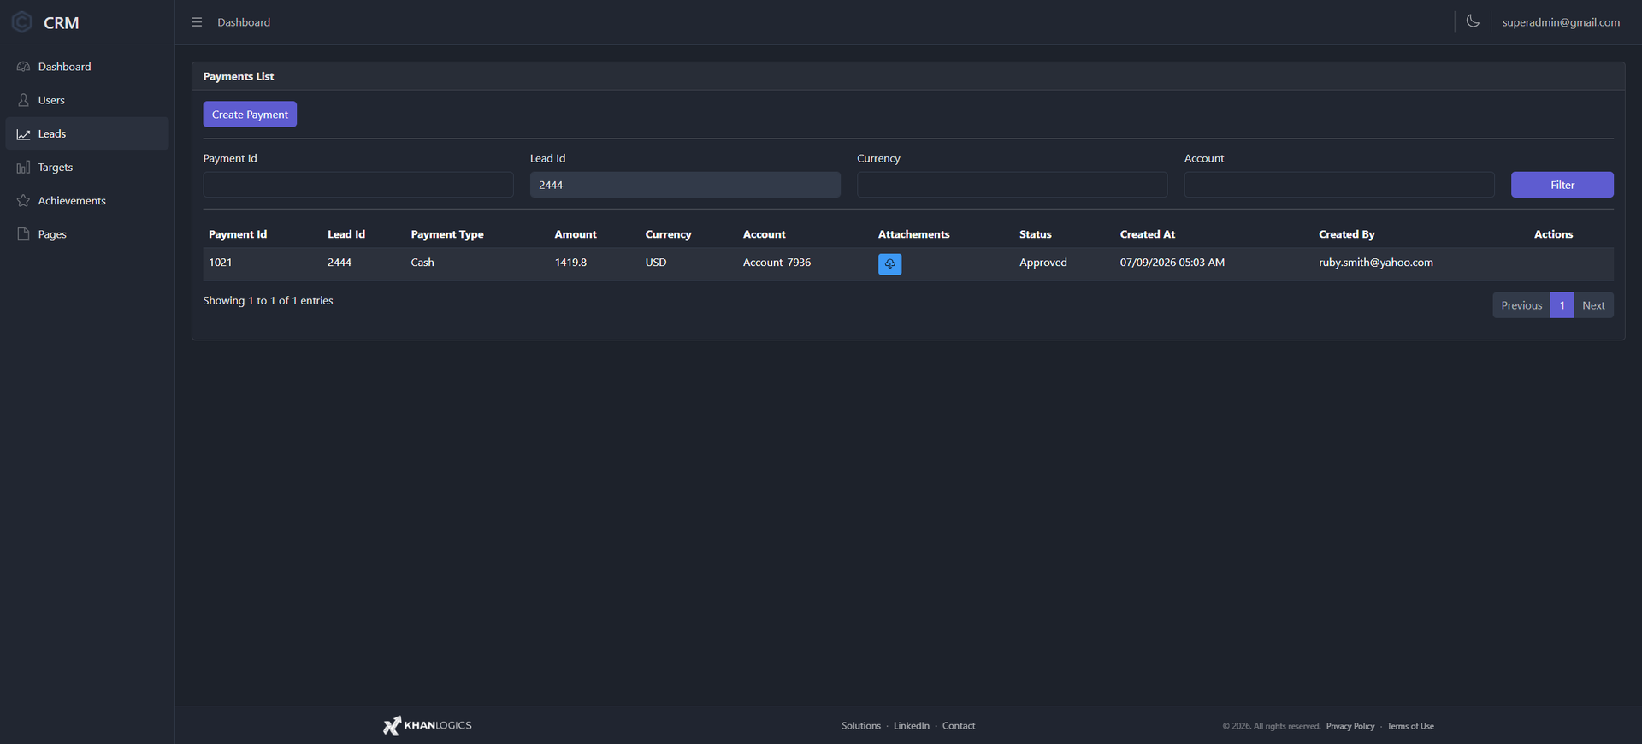Click the 1419.8 amount cell

(x=570, y=263)
